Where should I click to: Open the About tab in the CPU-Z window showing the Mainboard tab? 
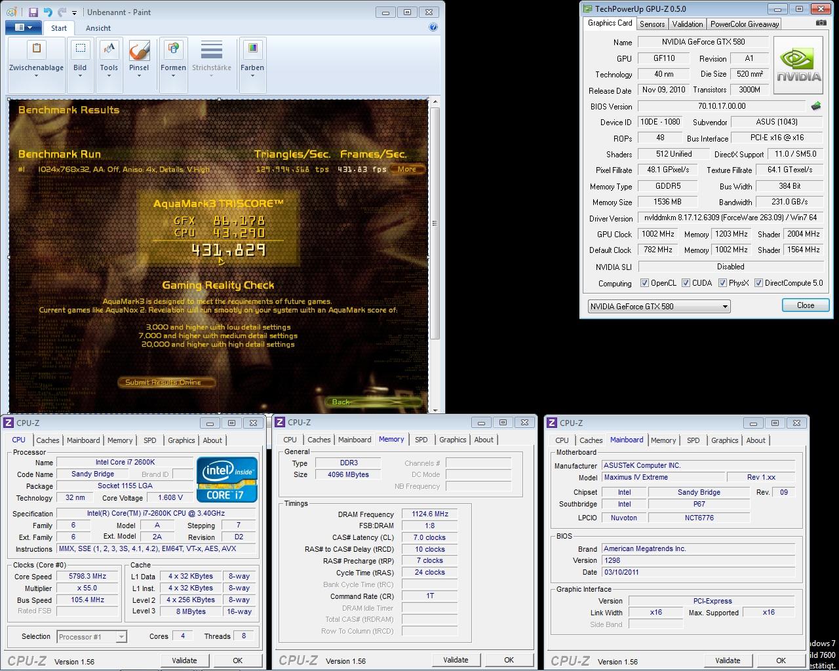(x=756, y=440)
